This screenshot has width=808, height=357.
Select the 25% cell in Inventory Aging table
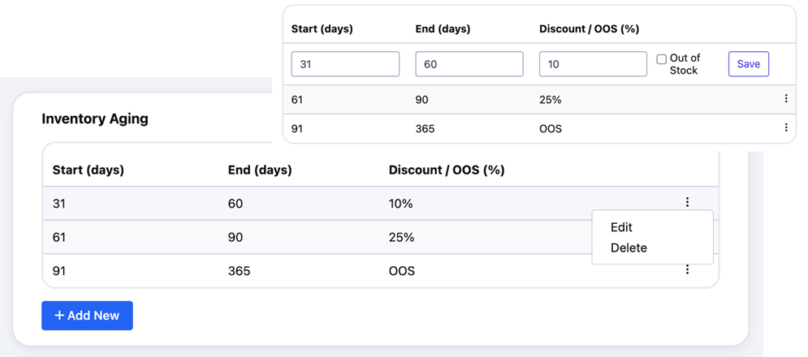401,238
